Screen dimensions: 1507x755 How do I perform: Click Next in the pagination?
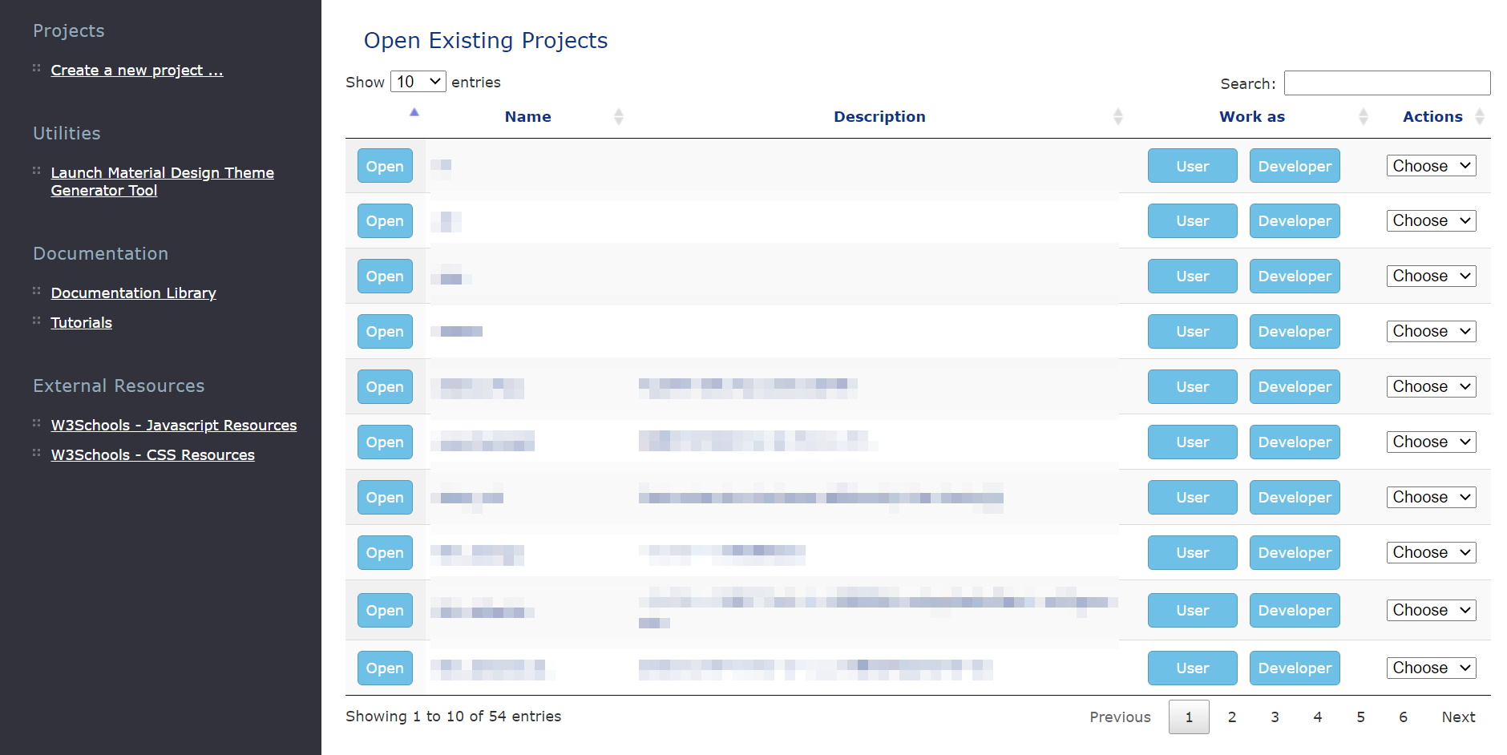[1457, 717]
